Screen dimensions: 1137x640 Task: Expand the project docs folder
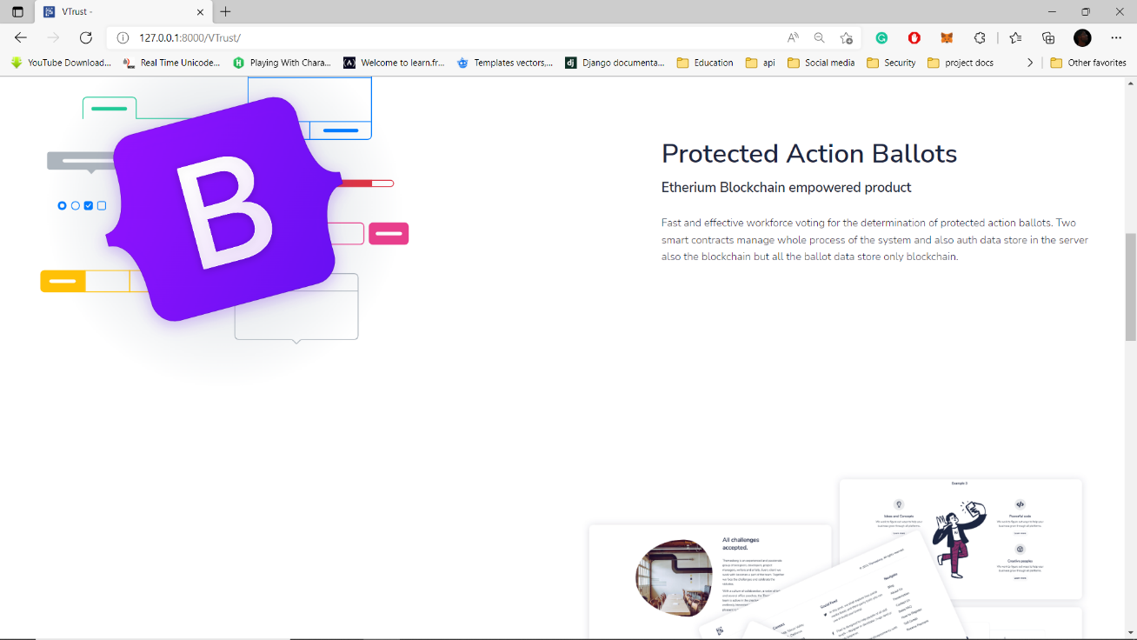[x=961, y=63]
